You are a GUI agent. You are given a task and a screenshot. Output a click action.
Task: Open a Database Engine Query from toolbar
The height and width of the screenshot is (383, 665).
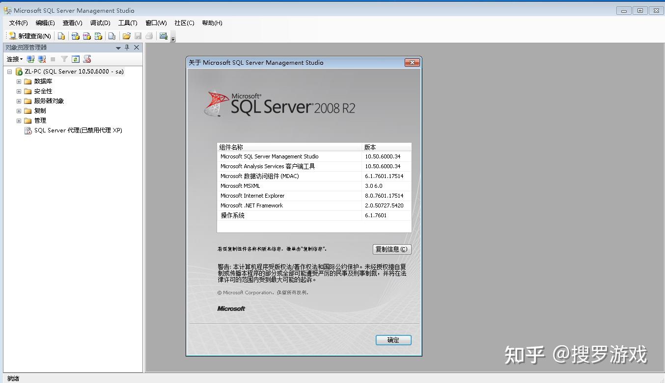point(61,36)
